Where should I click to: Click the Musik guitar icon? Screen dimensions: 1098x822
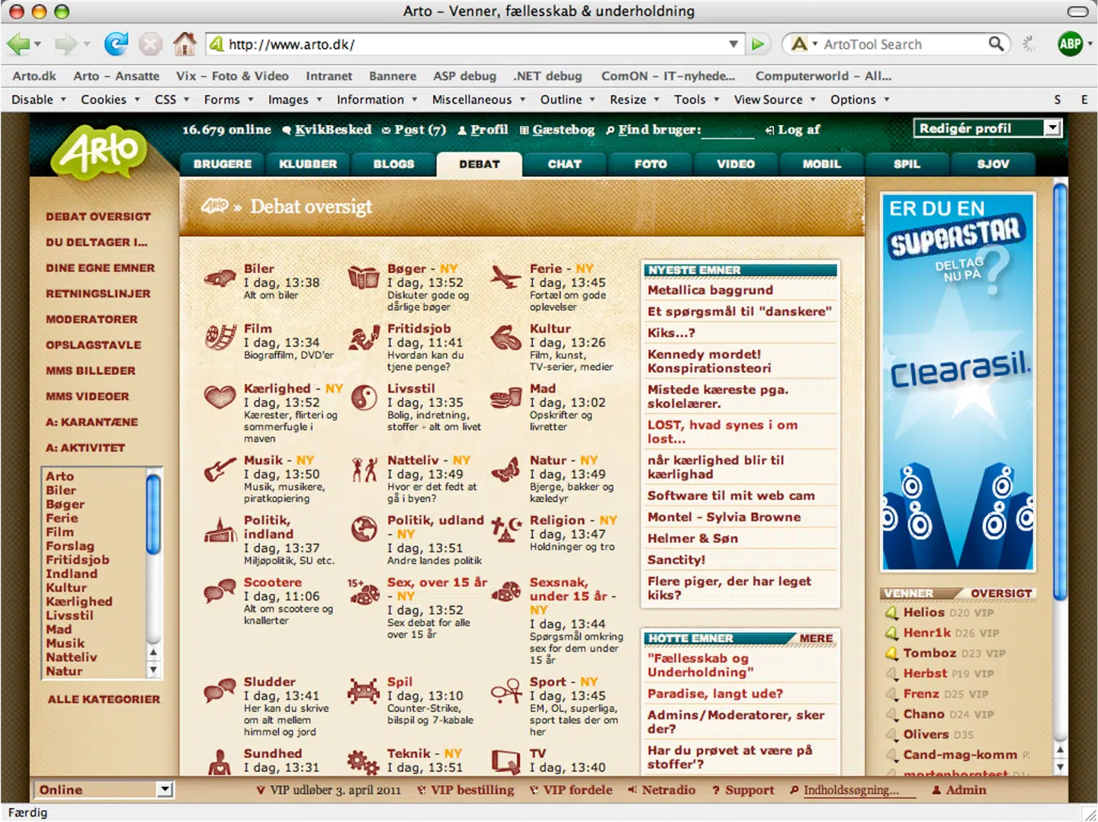[220, 469]
